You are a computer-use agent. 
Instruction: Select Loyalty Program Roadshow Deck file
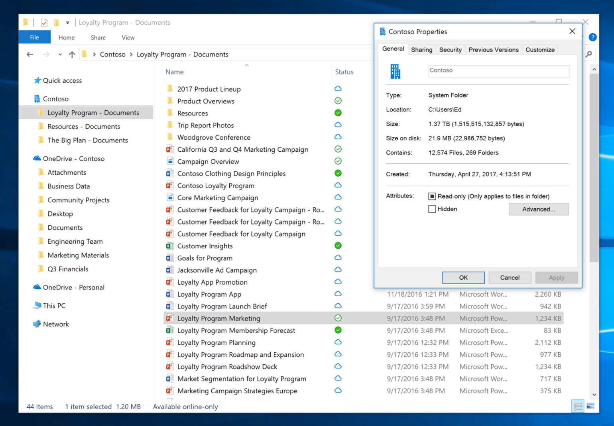227,366
